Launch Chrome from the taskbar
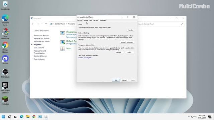214x120 pixels. pyautogui.click(x=34, y=117)
